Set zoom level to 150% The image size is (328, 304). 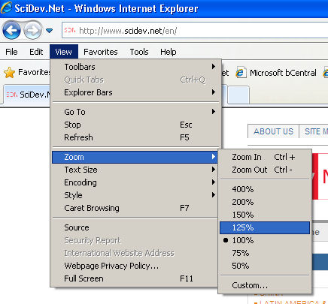(265, 215)
